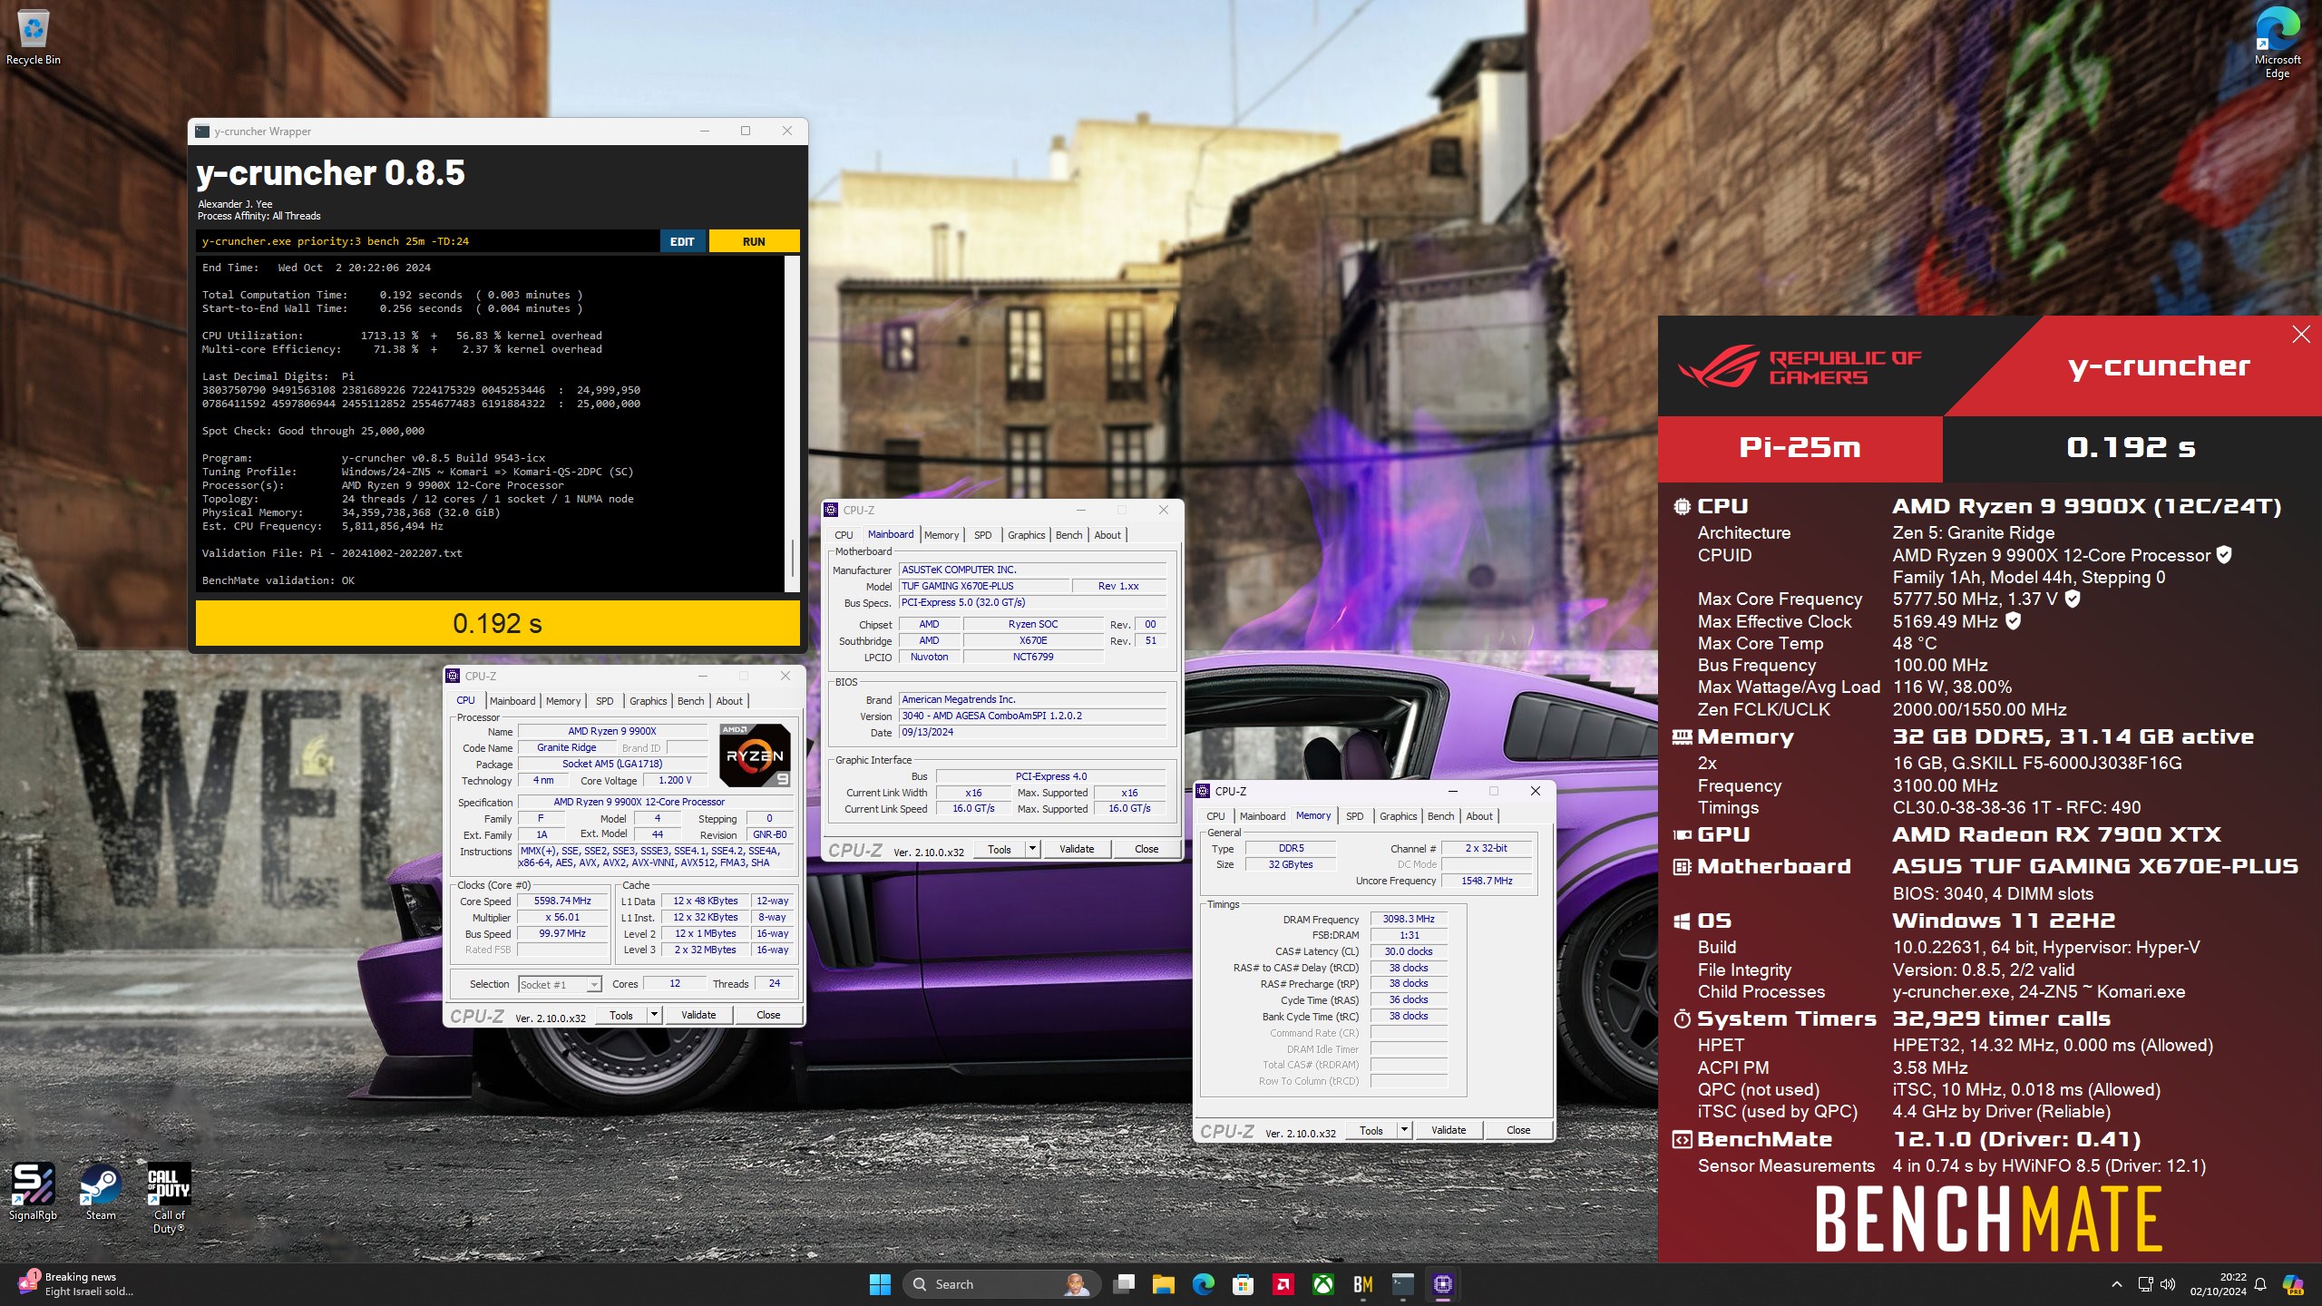Click the yellow RUN button in y-cruncher Wrapper
Image resolution: width=2322 pixels, height=1306 pixels.
pyautogui.click(x=754, y=241)
